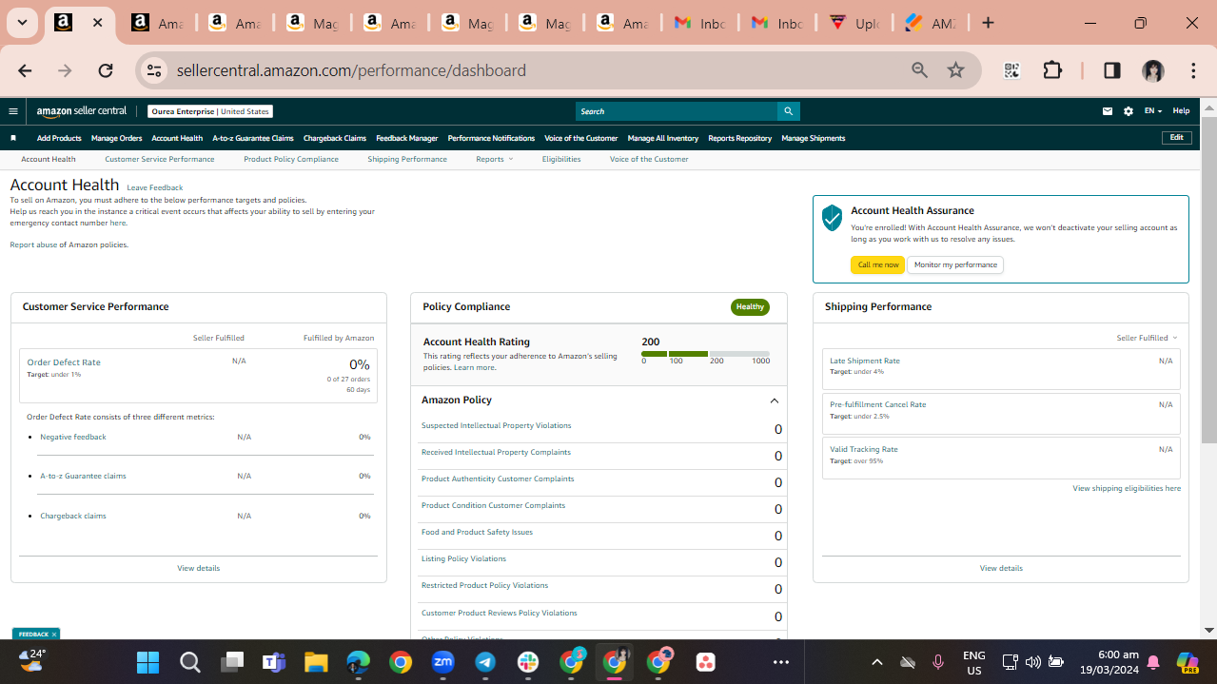Viewport: 1217px width, 684px height.
Task: Open View details under Customer Service Performance
Action: (198, 568)
